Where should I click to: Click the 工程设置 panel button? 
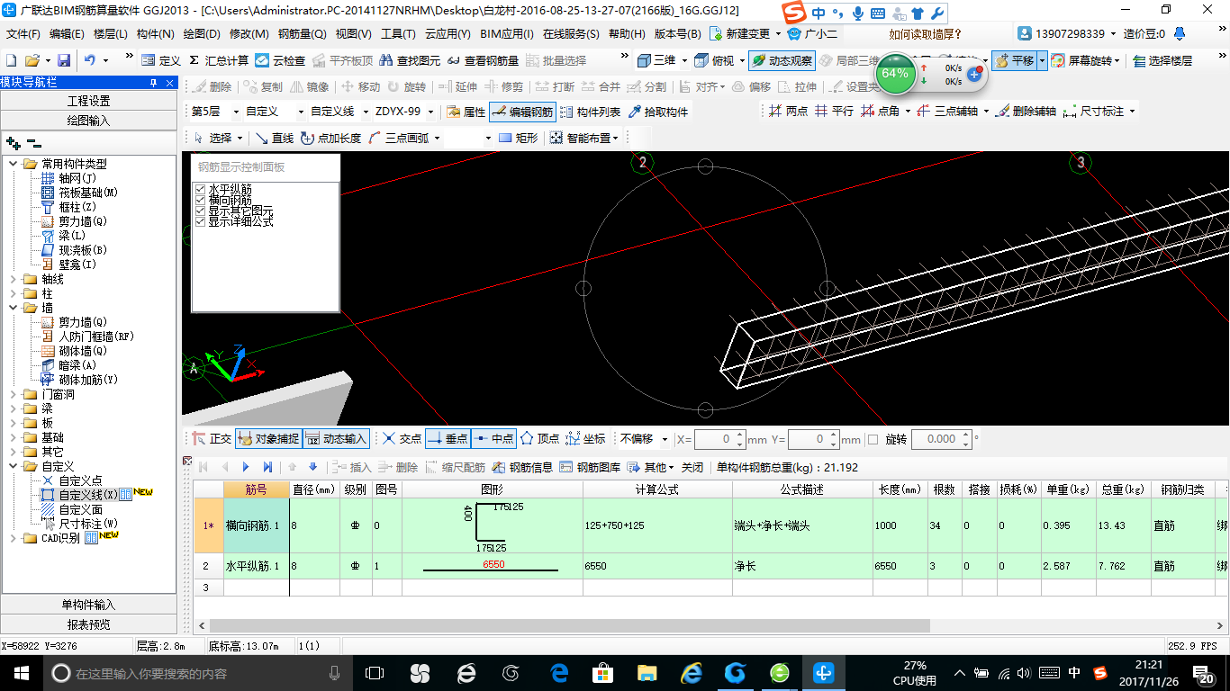[89, 101]
